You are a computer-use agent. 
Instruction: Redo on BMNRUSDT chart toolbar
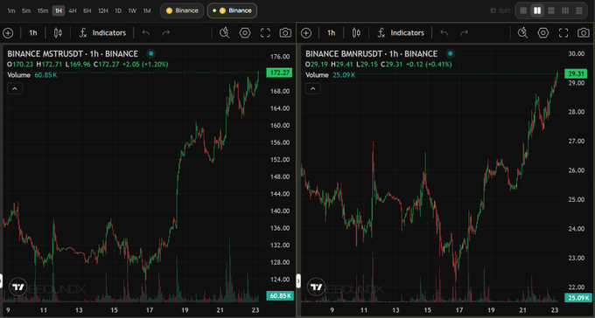(464, 33)
